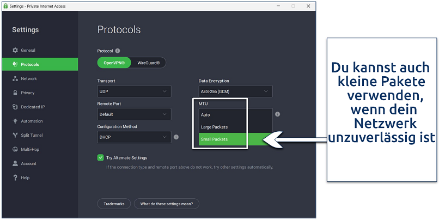
Task: Click the Account person icon
Action: [x=15, y=163]
